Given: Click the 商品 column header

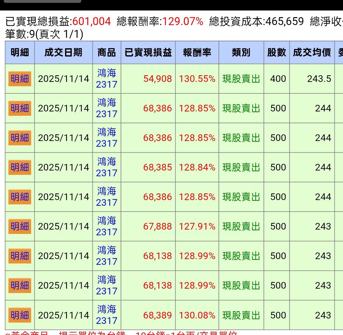Looking at the screenshot, I should pos(107,52).
